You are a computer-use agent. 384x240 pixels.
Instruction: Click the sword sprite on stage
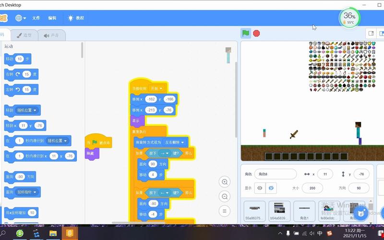click(x=294, y=134)
